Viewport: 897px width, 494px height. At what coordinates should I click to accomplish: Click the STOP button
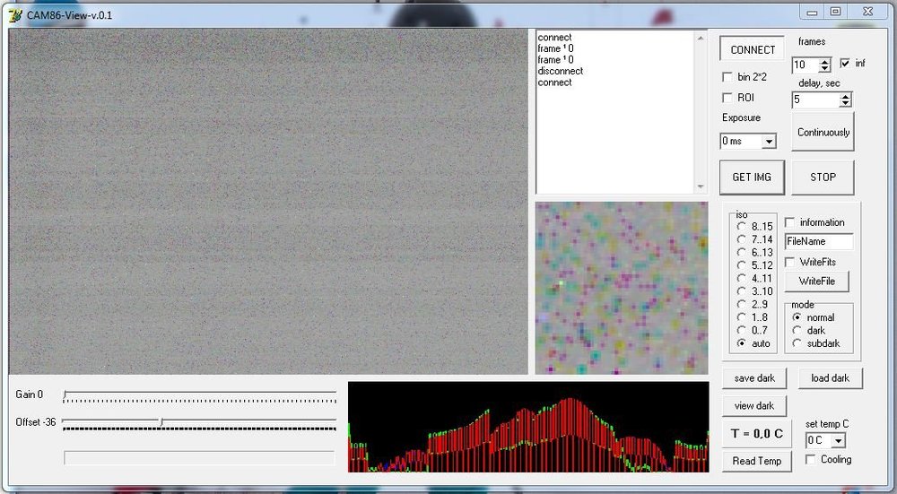[823, 178]
